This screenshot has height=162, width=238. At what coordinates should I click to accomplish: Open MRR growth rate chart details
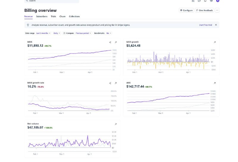click(x=116, y=83)
